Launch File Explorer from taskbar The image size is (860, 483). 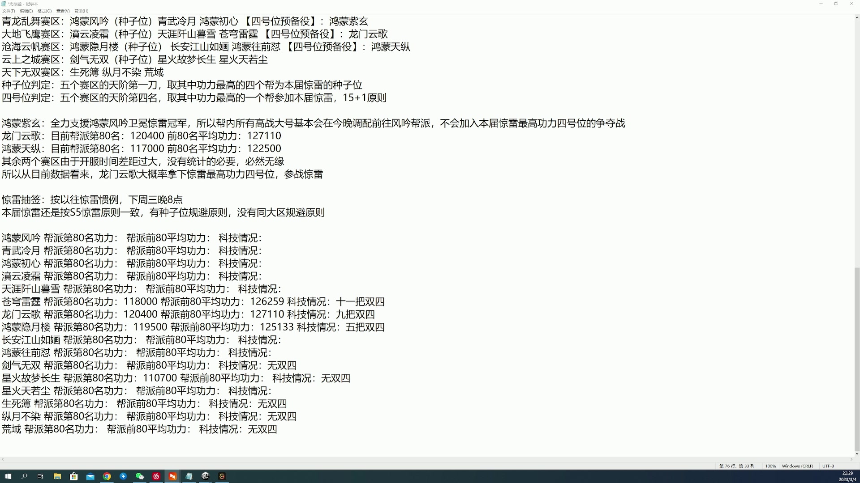pos(57,476)
